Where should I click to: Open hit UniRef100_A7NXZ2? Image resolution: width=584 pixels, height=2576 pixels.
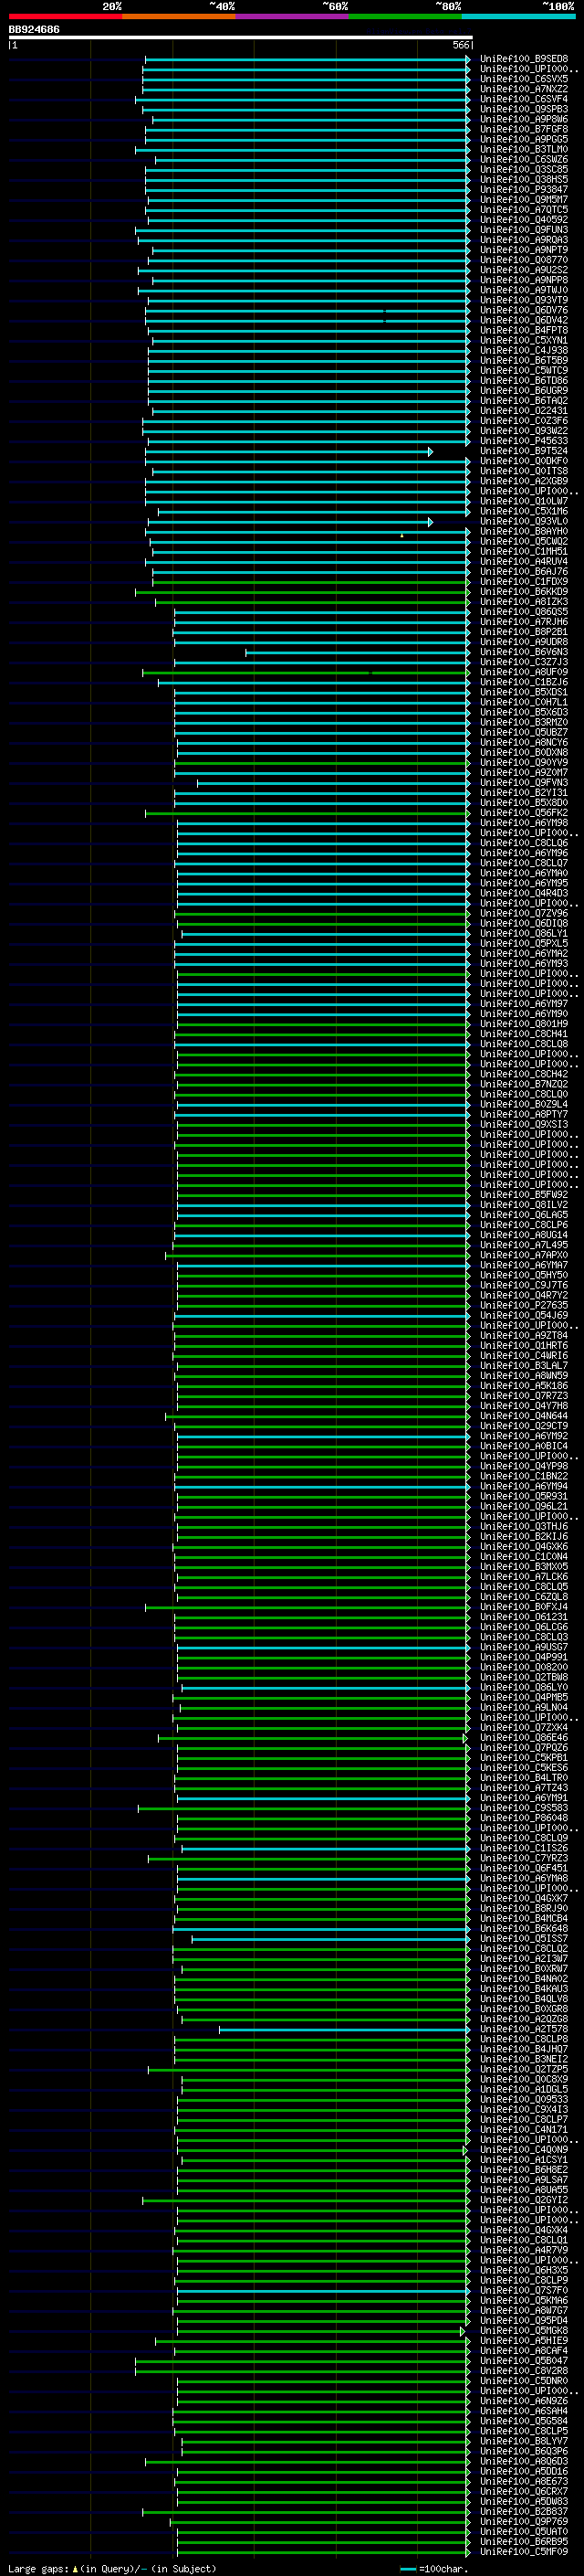[524, 89]
